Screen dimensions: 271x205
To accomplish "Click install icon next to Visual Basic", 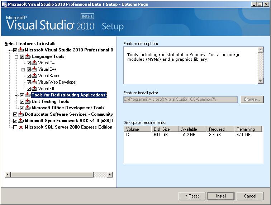I will [x=34, y=76].
